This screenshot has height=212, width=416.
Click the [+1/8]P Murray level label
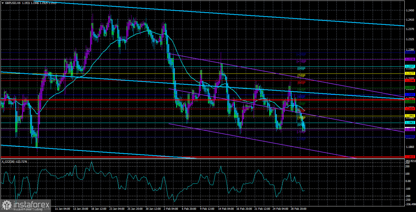302,61
